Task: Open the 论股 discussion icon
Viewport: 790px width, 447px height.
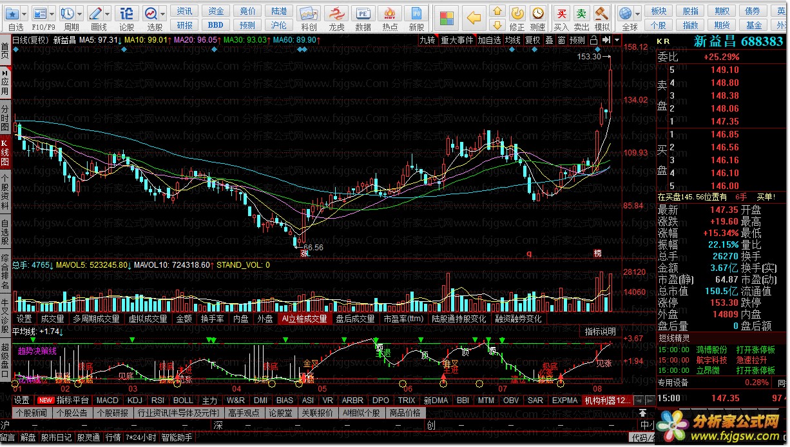Action: point(127,13)
